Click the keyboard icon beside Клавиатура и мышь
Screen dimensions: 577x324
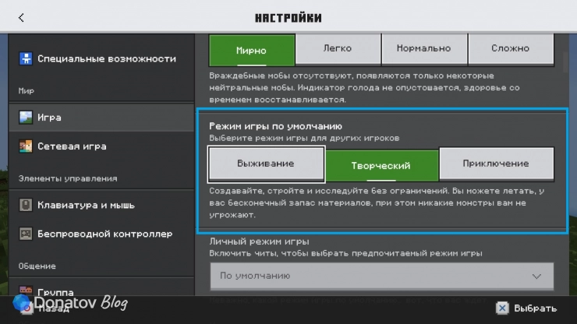click(x=26, y=205)
